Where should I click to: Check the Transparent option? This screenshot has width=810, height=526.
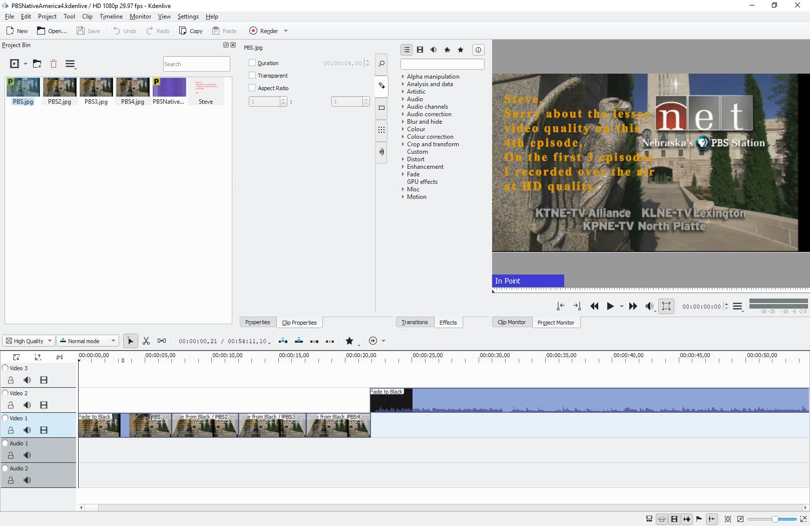[252, 76]
